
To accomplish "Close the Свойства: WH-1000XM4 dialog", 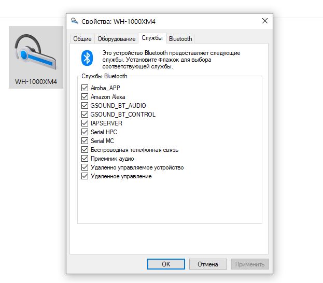I will [265, 21].
